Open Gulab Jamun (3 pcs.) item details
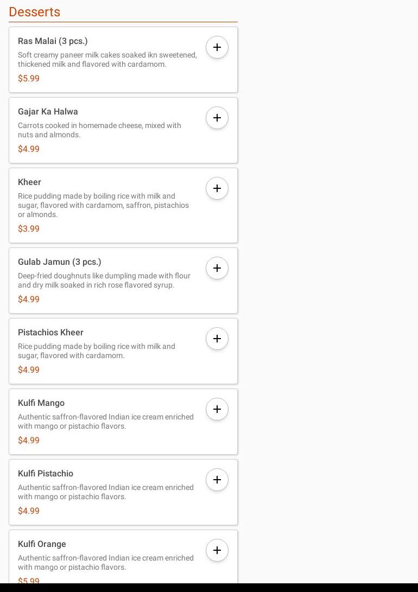The height and width of the screenshot is (592, 418). tap(60, 262)
